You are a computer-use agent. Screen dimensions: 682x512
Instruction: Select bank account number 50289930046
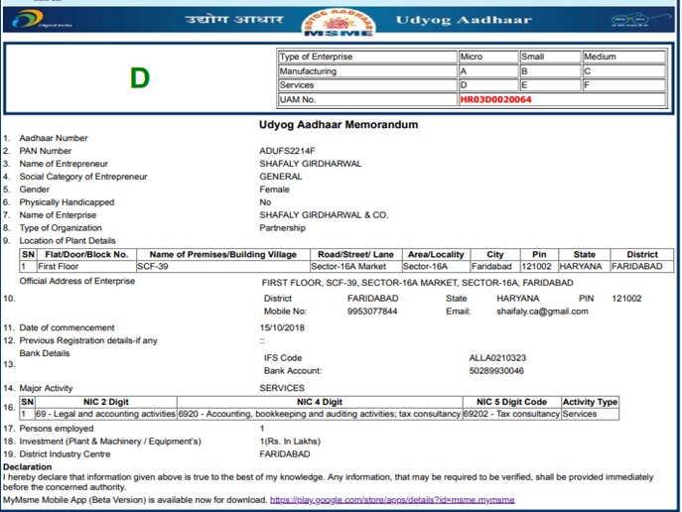(x=496, y=371)
